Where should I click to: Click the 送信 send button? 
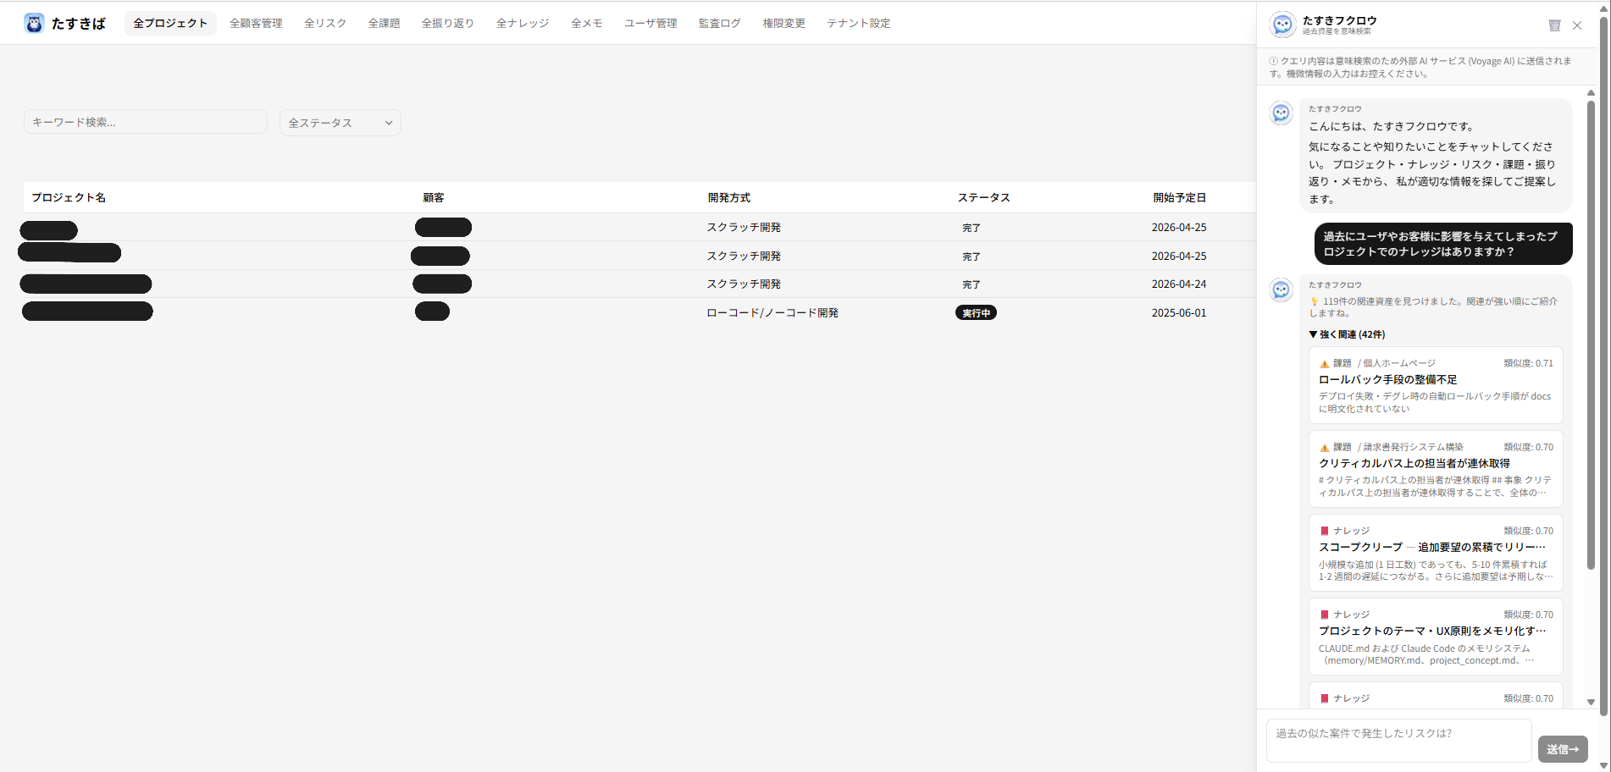point(1563,749)
